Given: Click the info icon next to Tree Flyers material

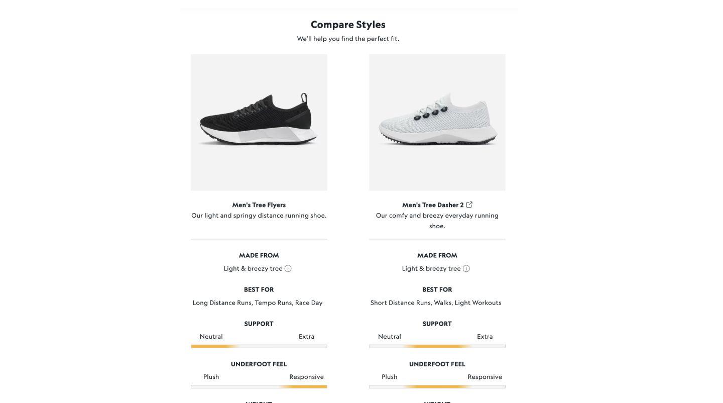Looking at the screenshot, I should (x=287, y=268).
